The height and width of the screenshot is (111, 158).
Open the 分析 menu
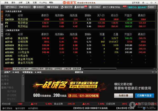pyautogui.click(x=21, y=3)
